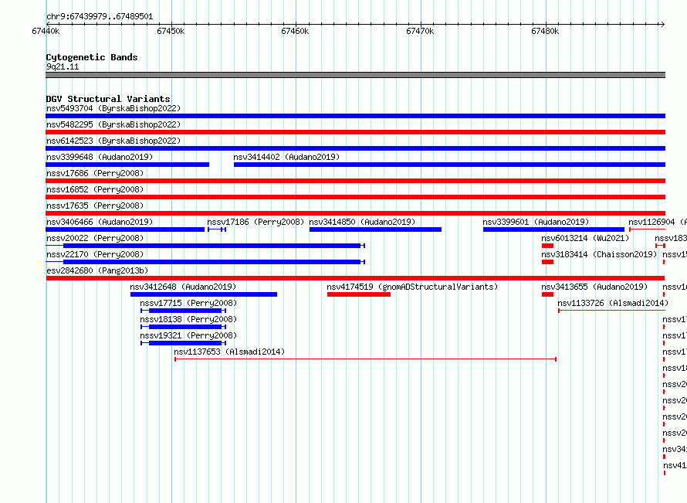Select the nsv1133726 (Alsmadi2014) label
This screenshot has height=503, width=687.
click(x=613, y=303)
